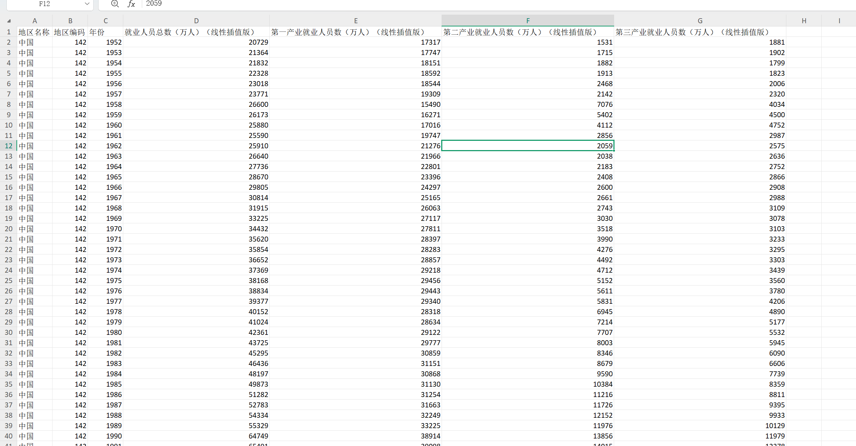Click the Name Box showing F12
The image size is (856, 446).
point(45,4)
